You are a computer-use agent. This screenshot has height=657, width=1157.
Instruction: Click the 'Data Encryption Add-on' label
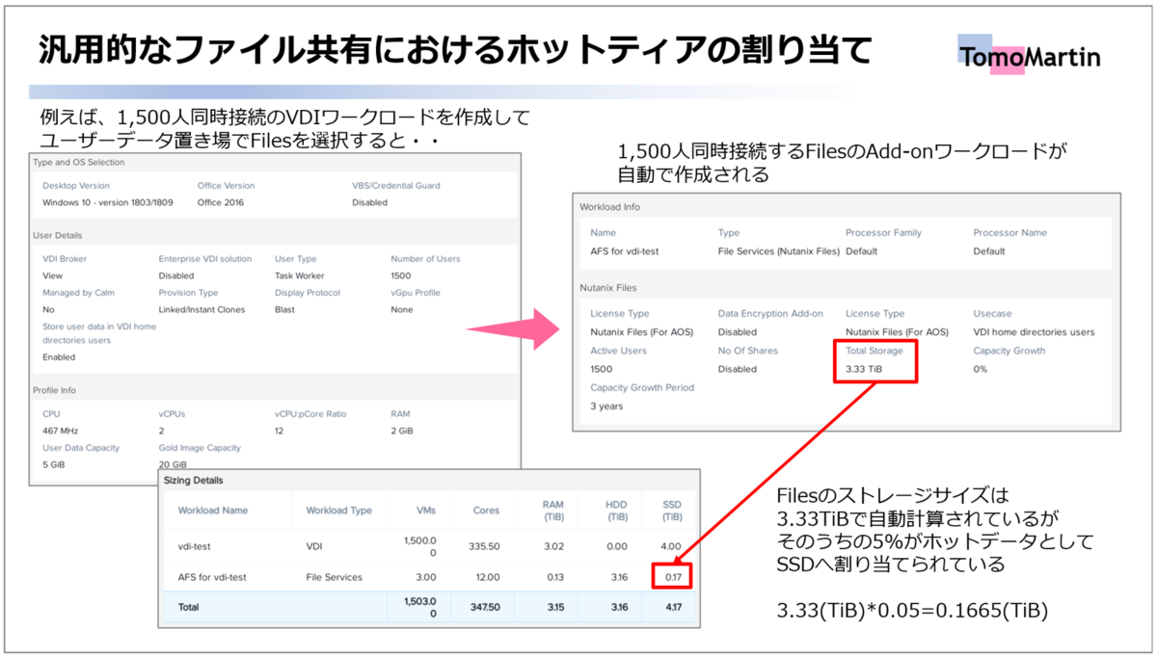pyautogui.click(x=770, y=313)
